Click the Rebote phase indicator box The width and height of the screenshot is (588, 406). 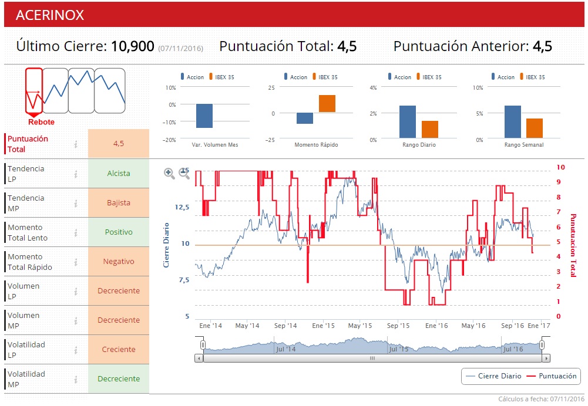34,90
